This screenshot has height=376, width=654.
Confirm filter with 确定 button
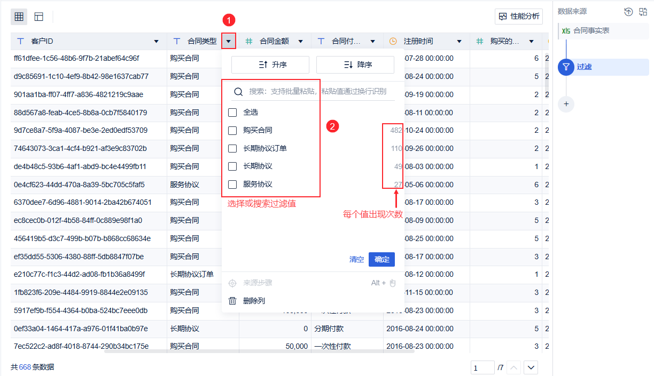tap(382, 259)
